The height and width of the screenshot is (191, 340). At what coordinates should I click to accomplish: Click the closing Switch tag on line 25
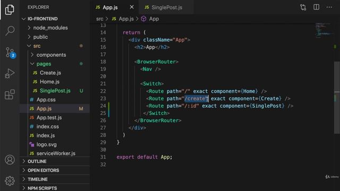[156, 113]
